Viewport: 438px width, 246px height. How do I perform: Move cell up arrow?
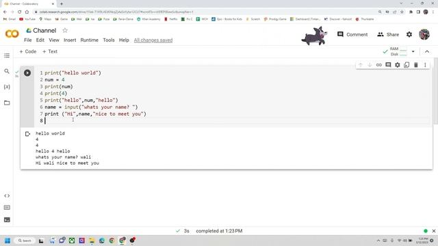(x=361, y=65)
